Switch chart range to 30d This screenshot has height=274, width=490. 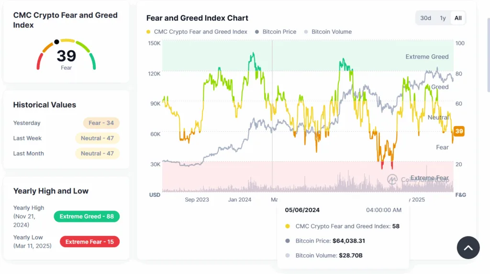tap(425, 18)
